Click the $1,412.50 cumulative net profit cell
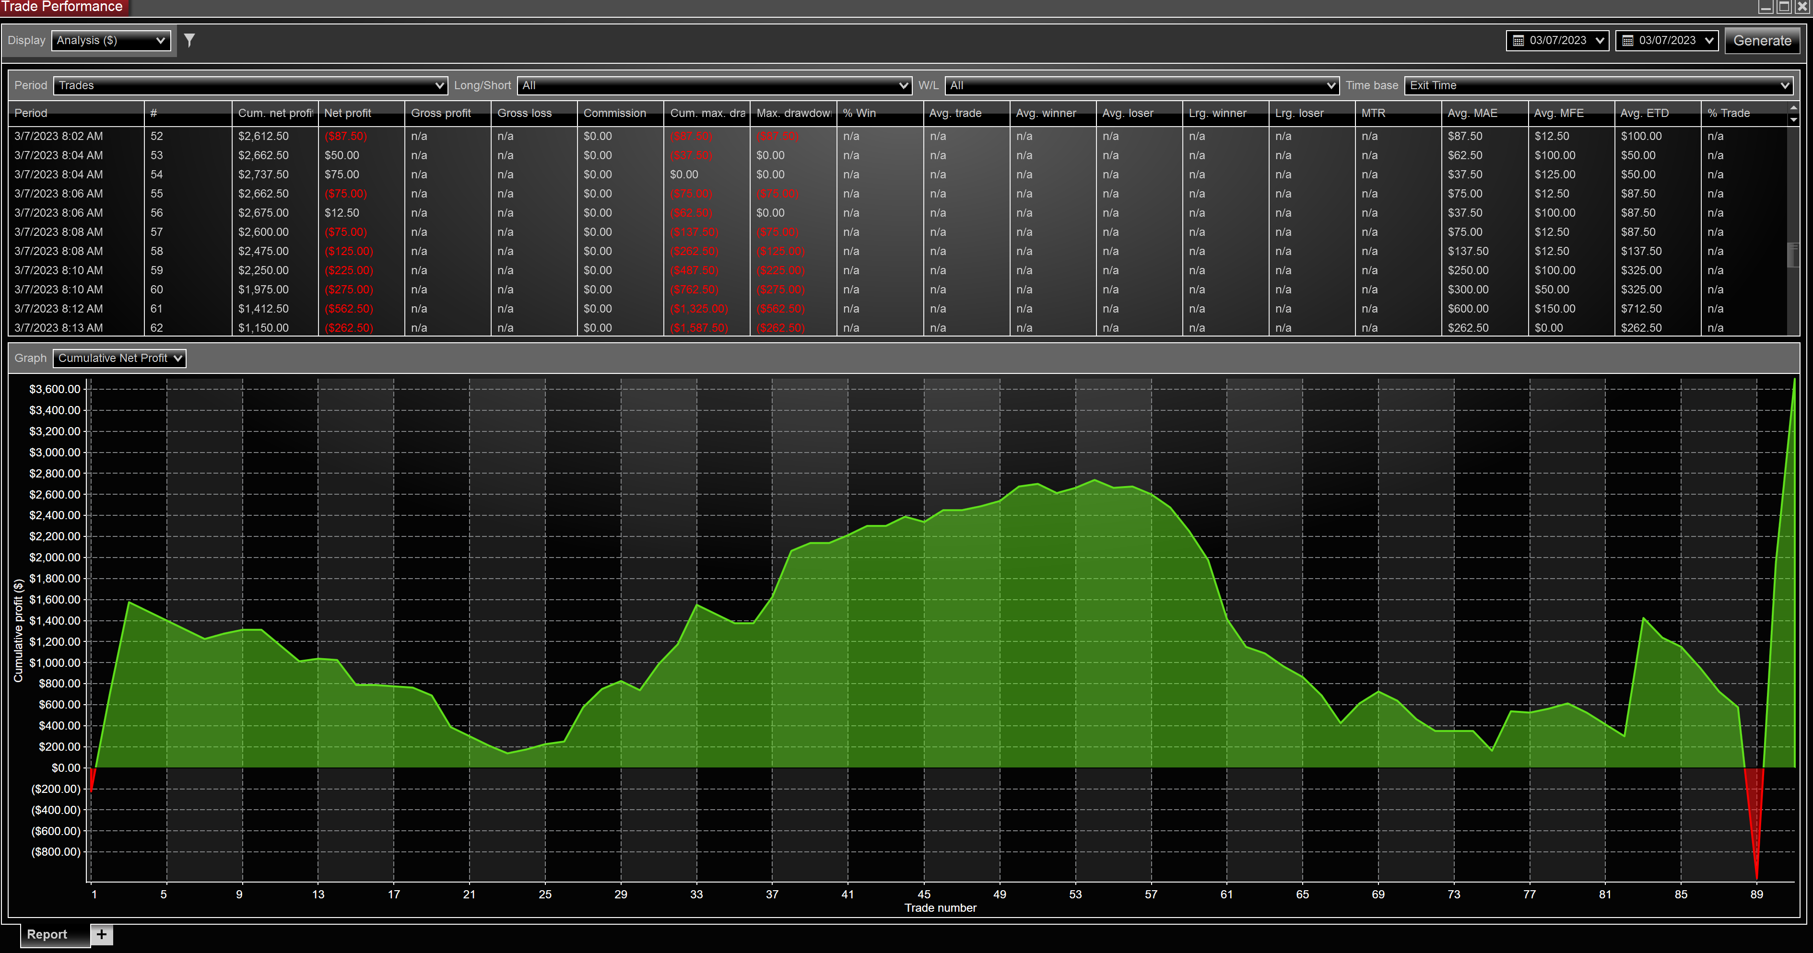The image size is (1813, 953). click(x=274, y=309)
